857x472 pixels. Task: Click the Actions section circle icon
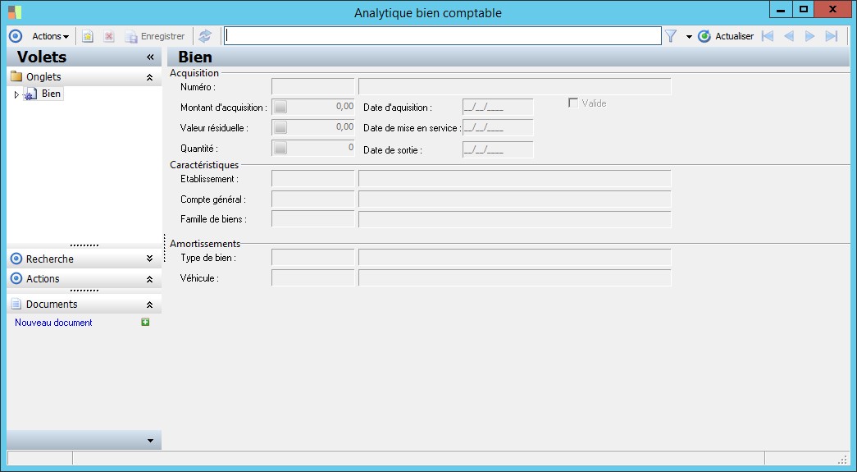pos(16,278)
